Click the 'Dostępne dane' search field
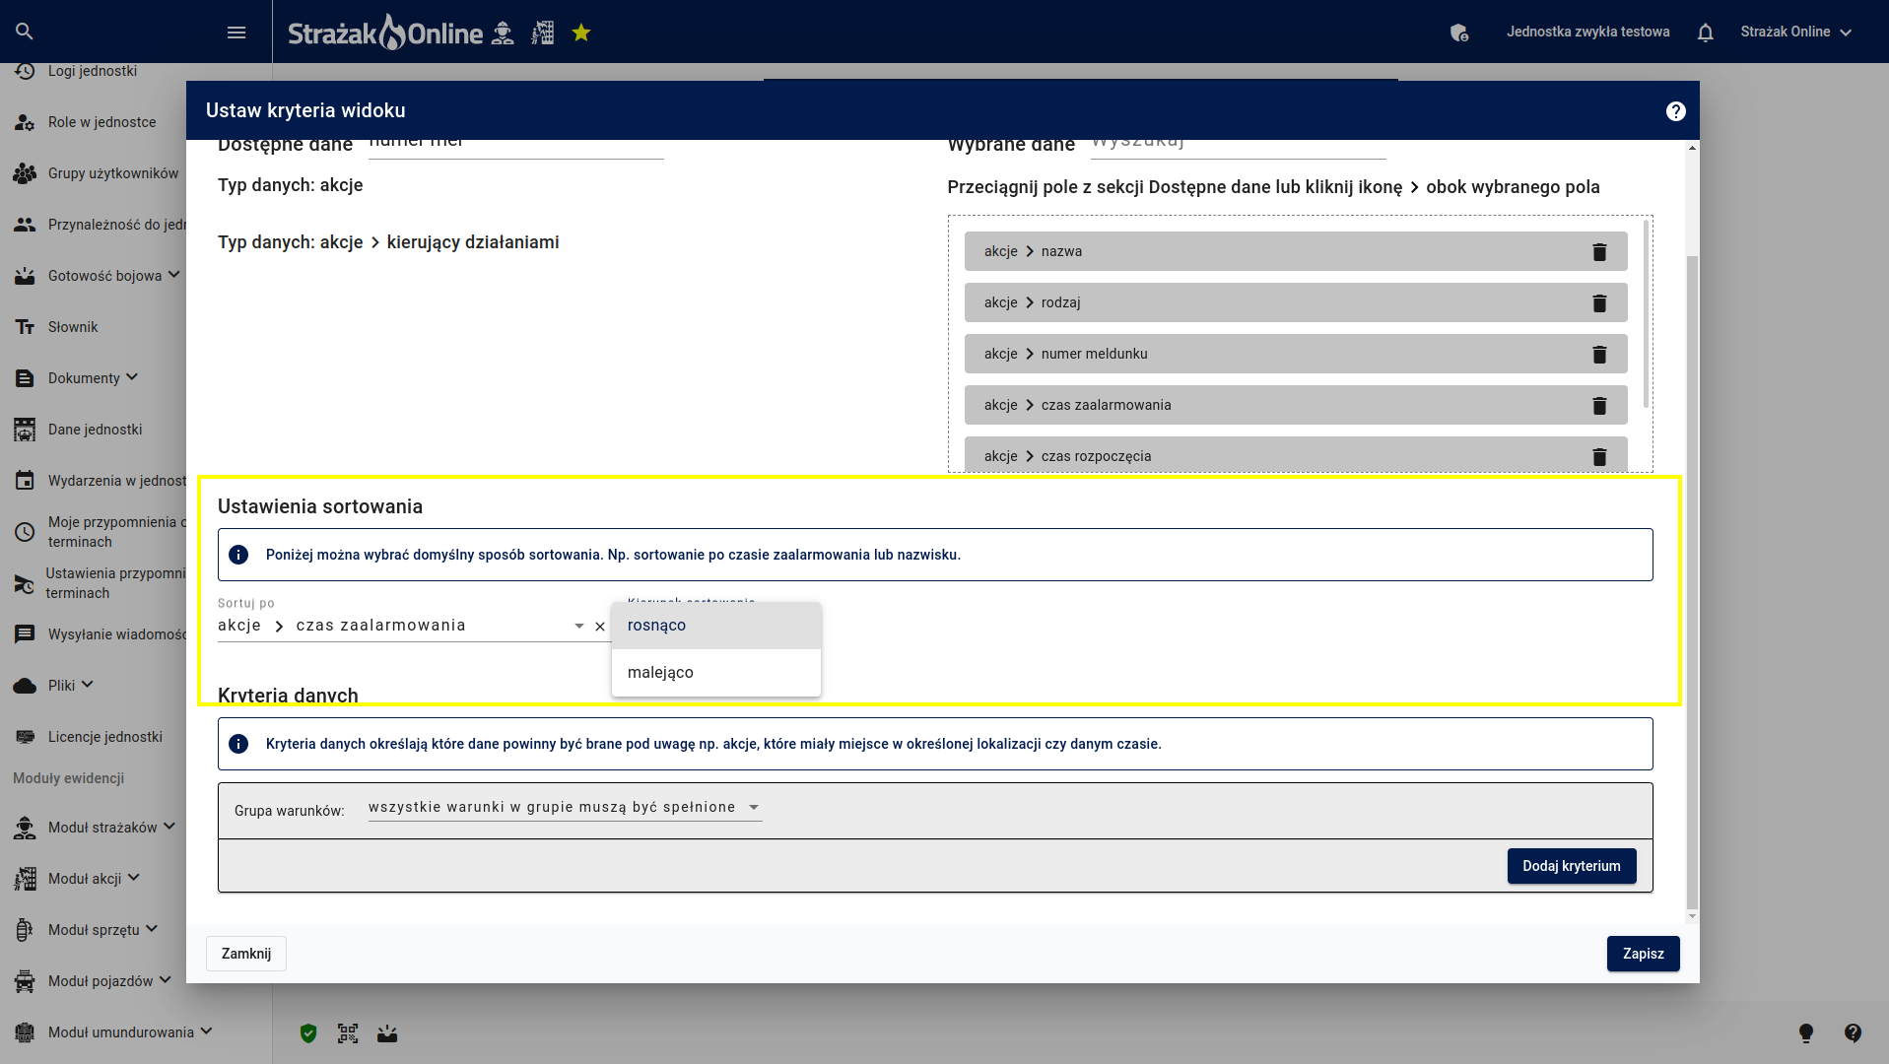 point(515,148)
